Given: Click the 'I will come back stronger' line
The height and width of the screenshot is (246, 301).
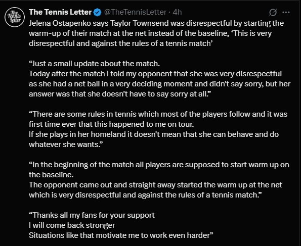Looking at the screenshot, I should pos(72,225).
